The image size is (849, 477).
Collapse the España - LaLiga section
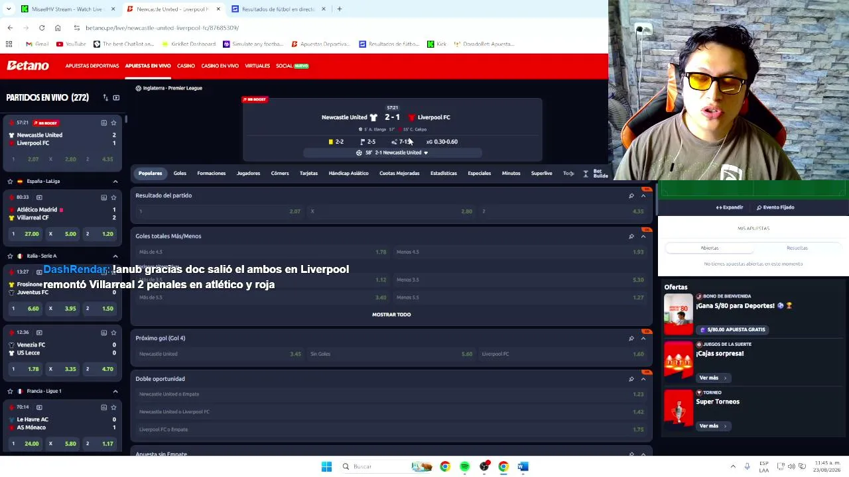click(115, 181)
